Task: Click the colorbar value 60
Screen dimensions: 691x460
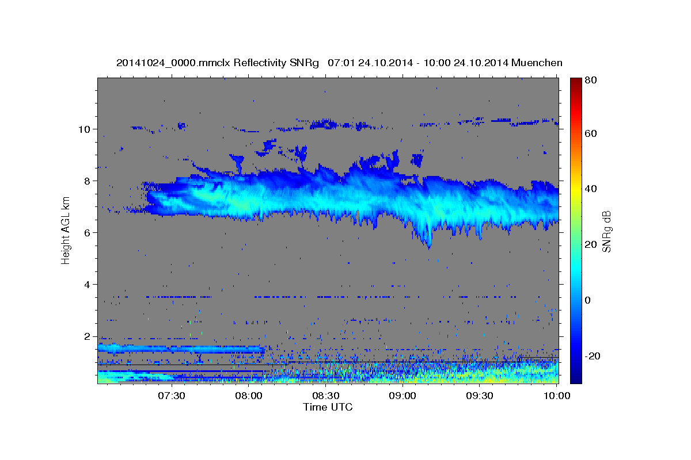Action: coord(592,133)
